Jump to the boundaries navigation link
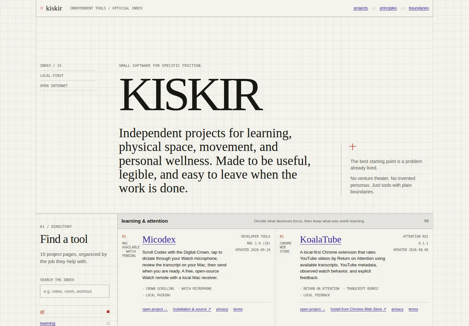 [419, 8]
